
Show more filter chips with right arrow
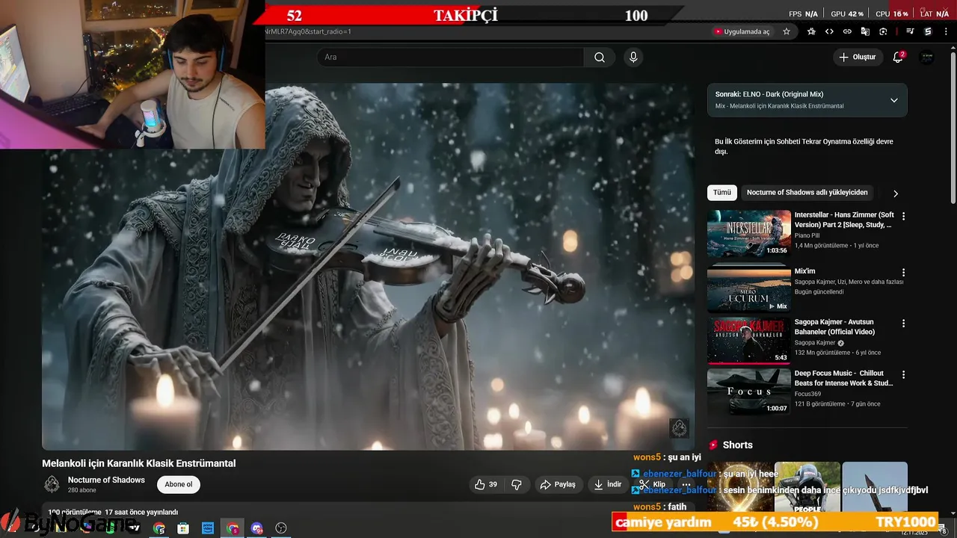896,194
